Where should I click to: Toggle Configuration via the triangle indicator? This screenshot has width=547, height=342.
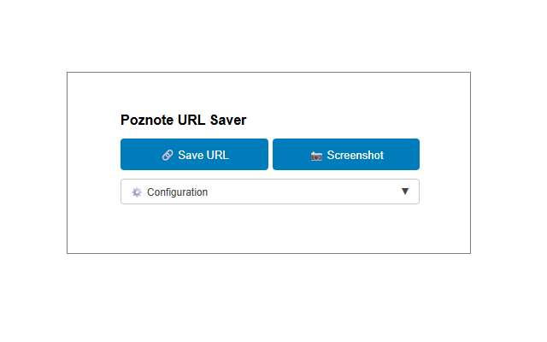click(x=404, y=192)
